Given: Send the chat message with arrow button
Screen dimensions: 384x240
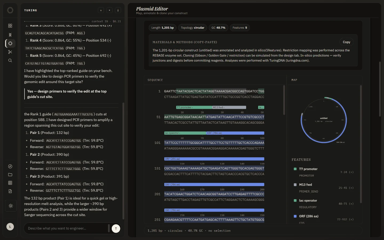Looking at the screenshot, I should click(116, 229).
